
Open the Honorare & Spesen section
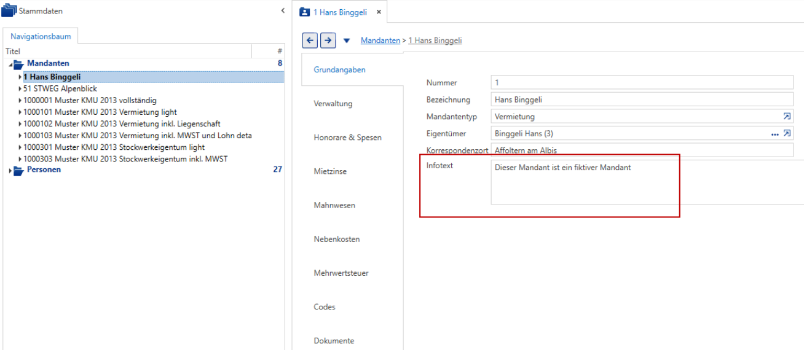347,138
